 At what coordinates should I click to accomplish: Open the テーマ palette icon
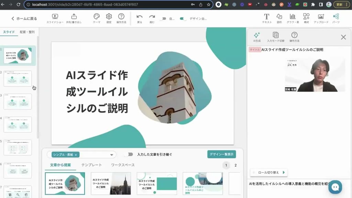tap(97, 19)
